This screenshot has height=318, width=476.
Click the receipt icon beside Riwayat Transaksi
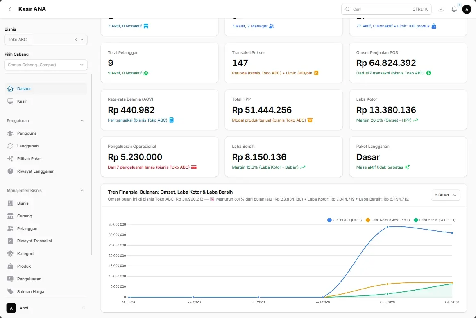[10, 241]
